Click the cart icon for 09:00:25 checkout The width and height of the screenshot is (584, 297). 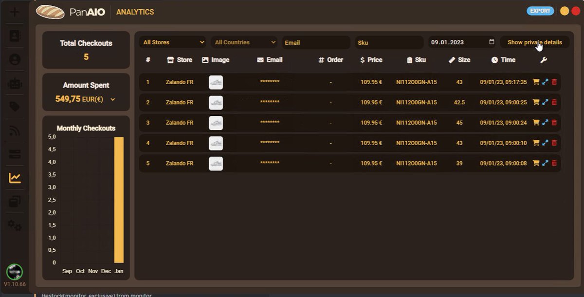pos(536,102)
